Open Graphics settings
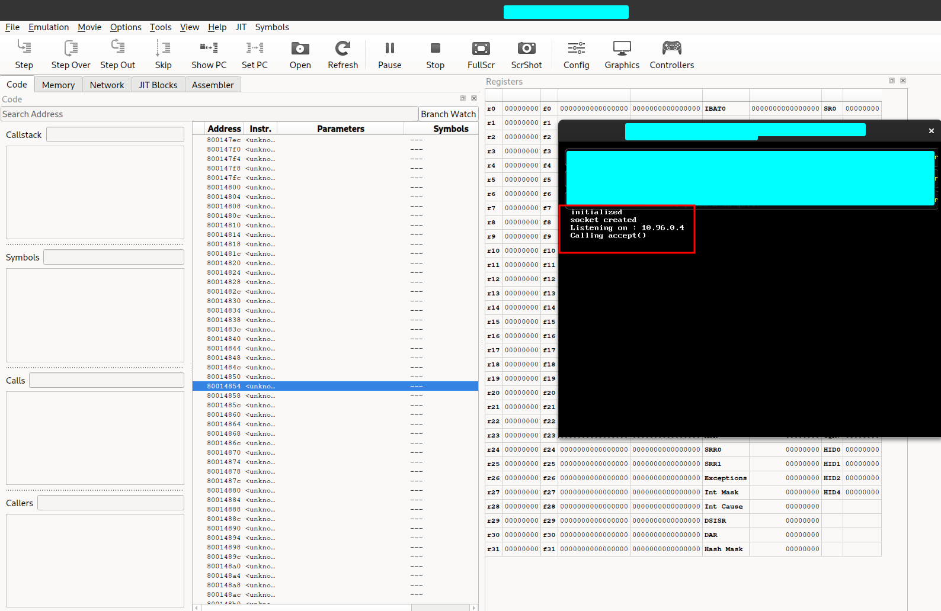This screenshot has height=611, width=941. coord(622,54)
